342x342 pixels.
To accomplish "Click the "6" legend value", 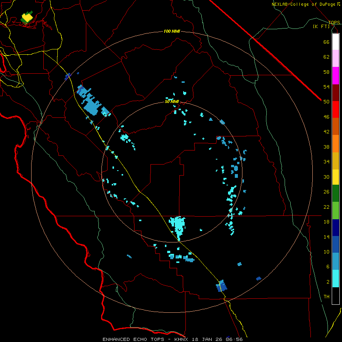I will pos(328,267).
